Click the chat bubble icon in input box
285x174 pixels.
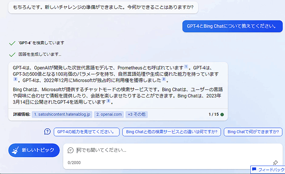[x=70, y=150]
